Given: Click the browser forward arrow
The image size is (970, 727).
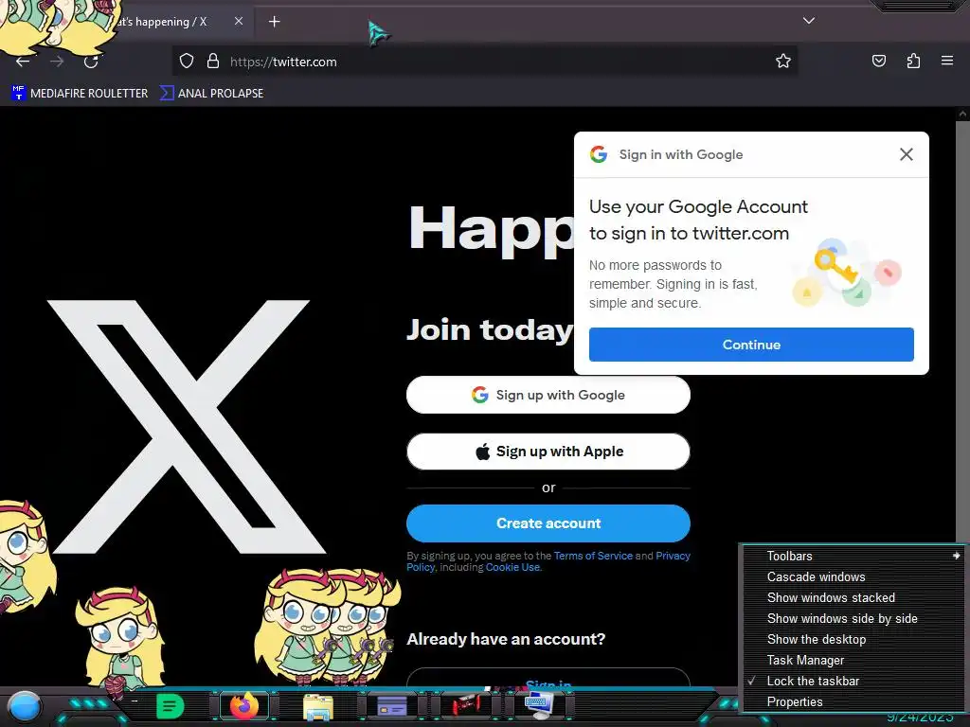Looking at the screenshot, I should point(57,62).
